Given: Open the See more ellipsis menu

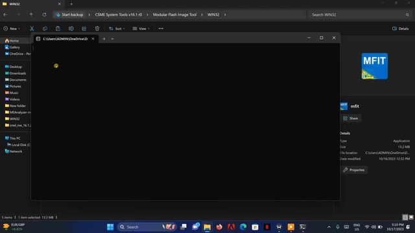Looking at the screenshot, I should pos(161,28).
